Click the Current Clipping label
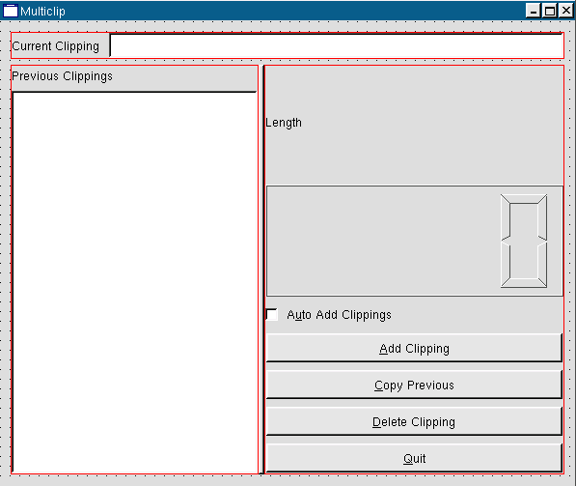The image size is (576, 486). (55, 46)
